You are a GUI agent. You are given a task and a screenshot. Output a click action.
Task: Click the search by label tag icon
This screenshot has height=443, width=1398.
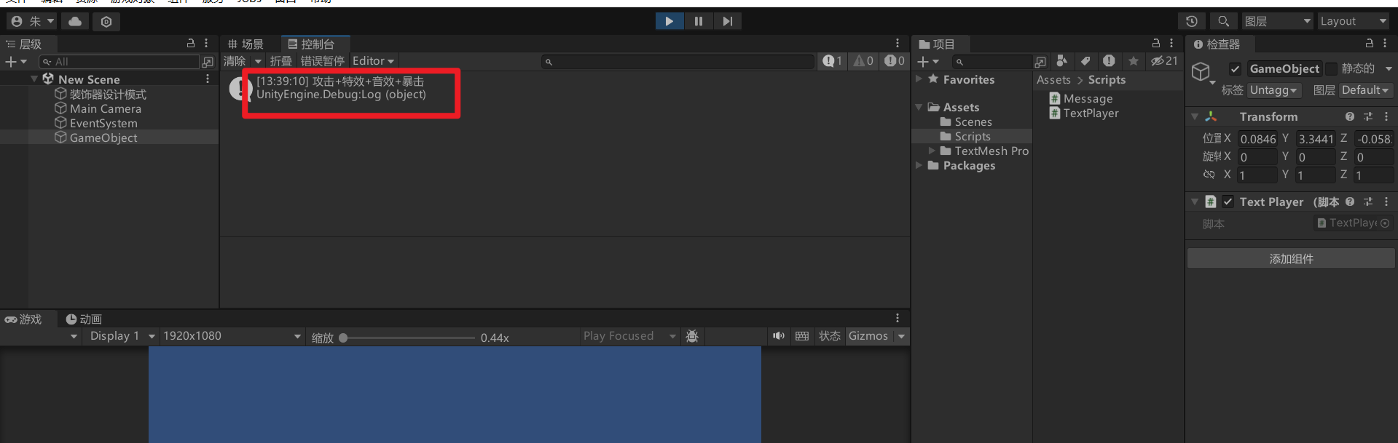(1085, 61)
